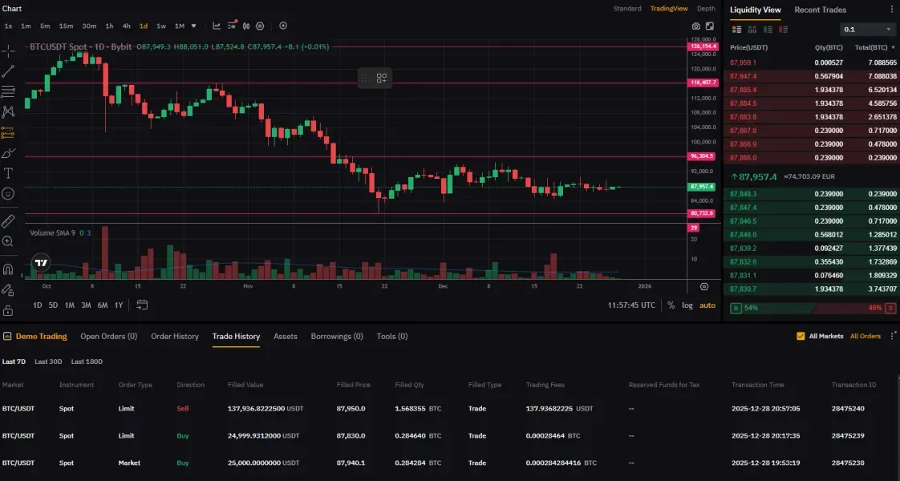This screenshot has width=900, height=481.
Task: Click the add plus-circle icon in toolbar
Action: [283, 26]
